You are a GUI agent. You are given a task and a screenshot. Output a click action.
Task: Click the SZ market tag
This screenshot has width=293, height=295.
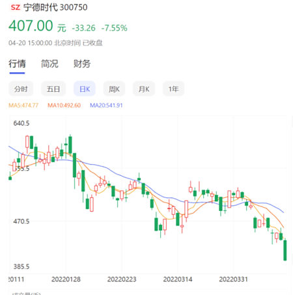[16, 7]
